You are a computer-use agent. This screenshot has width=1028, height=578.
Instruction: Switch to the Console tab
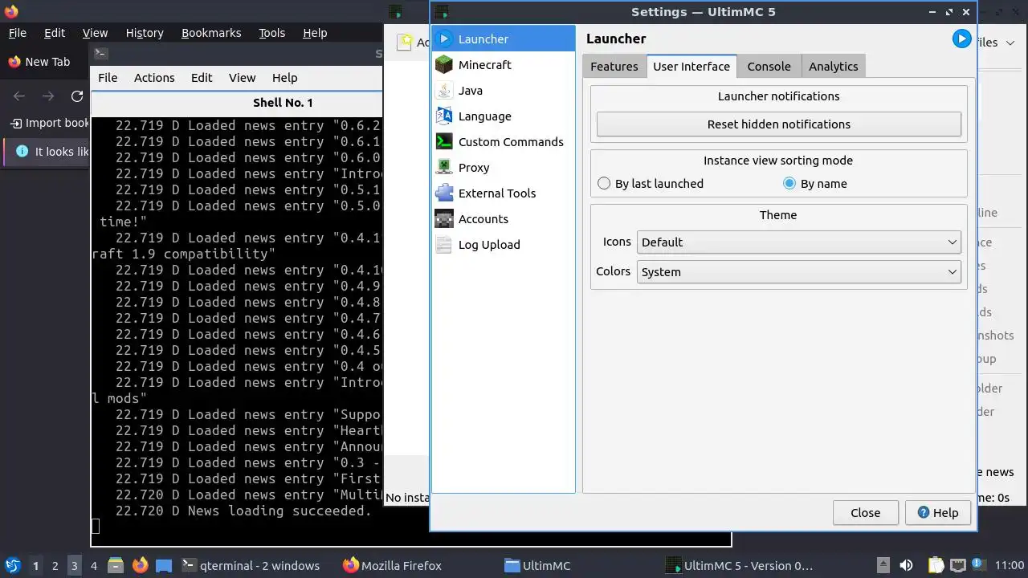click(769, 67)
